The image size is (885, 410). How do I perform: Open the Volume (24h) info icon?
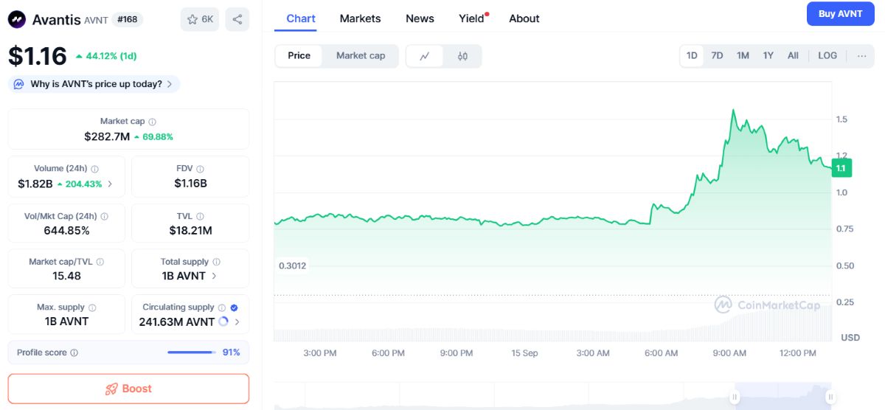[x=94, y=169]
